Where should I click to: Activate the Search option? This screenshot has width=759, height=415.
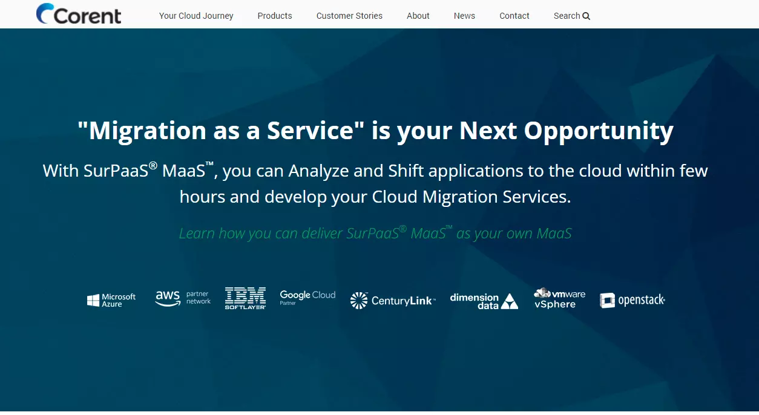pos(571,16)
